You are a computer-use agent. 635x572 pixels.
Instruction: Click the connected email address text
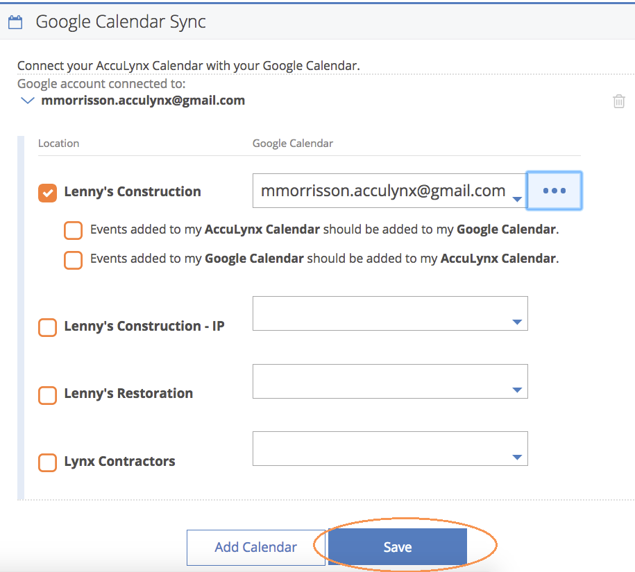pyautogui.click(x=143, y=101)
